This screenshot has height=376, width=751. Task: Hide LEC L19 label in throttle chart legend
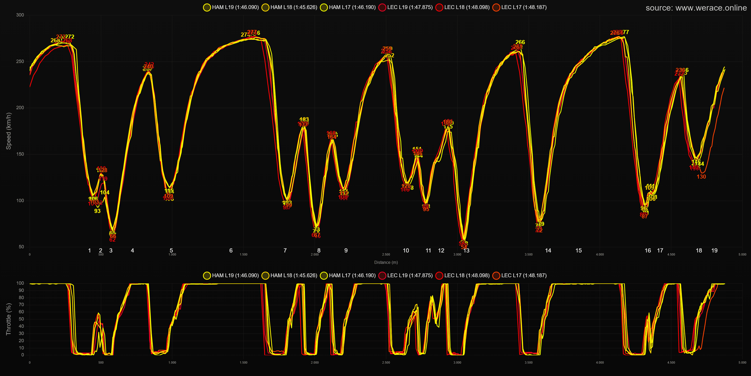pos(410,275)
